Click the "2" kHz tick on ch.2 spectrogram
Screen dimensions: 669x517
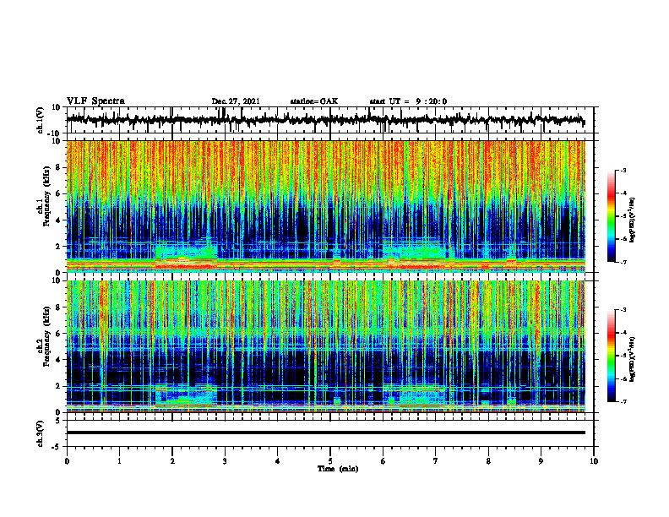point(58,386)
